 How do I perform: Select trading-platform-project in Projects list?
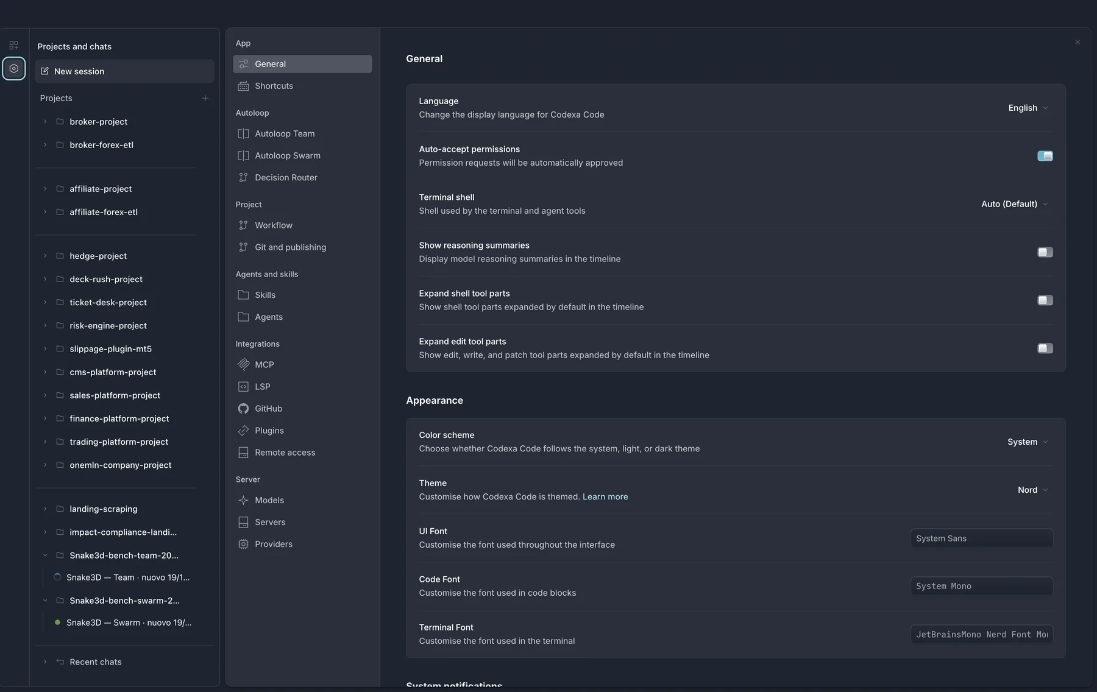[x=119, y=442]
